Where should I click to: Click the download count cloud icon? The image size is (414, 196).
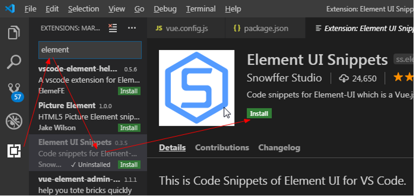pos(344,78)
